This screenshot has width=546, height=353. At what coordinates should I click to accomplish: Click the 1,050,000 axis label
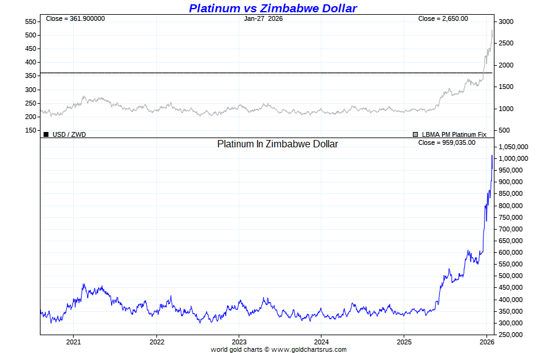point(513,147)
